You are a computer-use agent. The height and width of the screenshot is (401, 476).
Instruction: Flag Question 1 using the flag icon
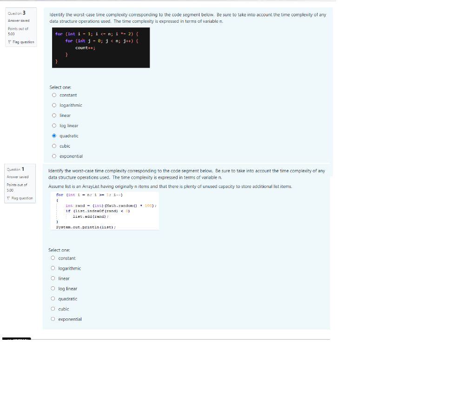pos(9,198)
